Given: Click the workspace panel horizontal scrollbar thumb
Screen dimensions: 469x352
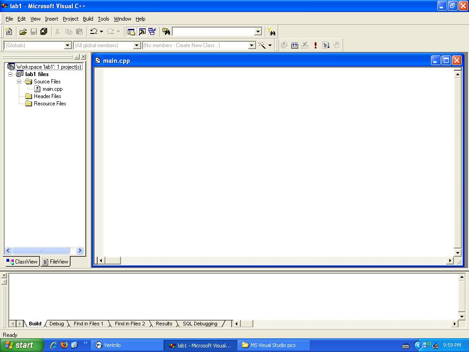Looking at the screenshot, I should 41,251.
